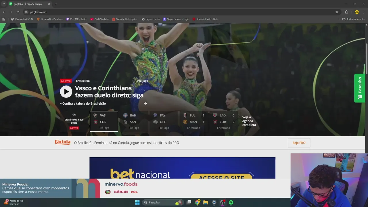Open the Alerta de frio weather widget
The width and height of the screenshot is (368, 207).
click(14, 202)
